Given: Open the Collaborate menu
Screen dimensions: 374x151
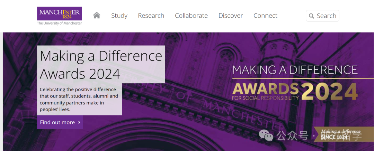Looking at the screenshot, I should [191, 16].
